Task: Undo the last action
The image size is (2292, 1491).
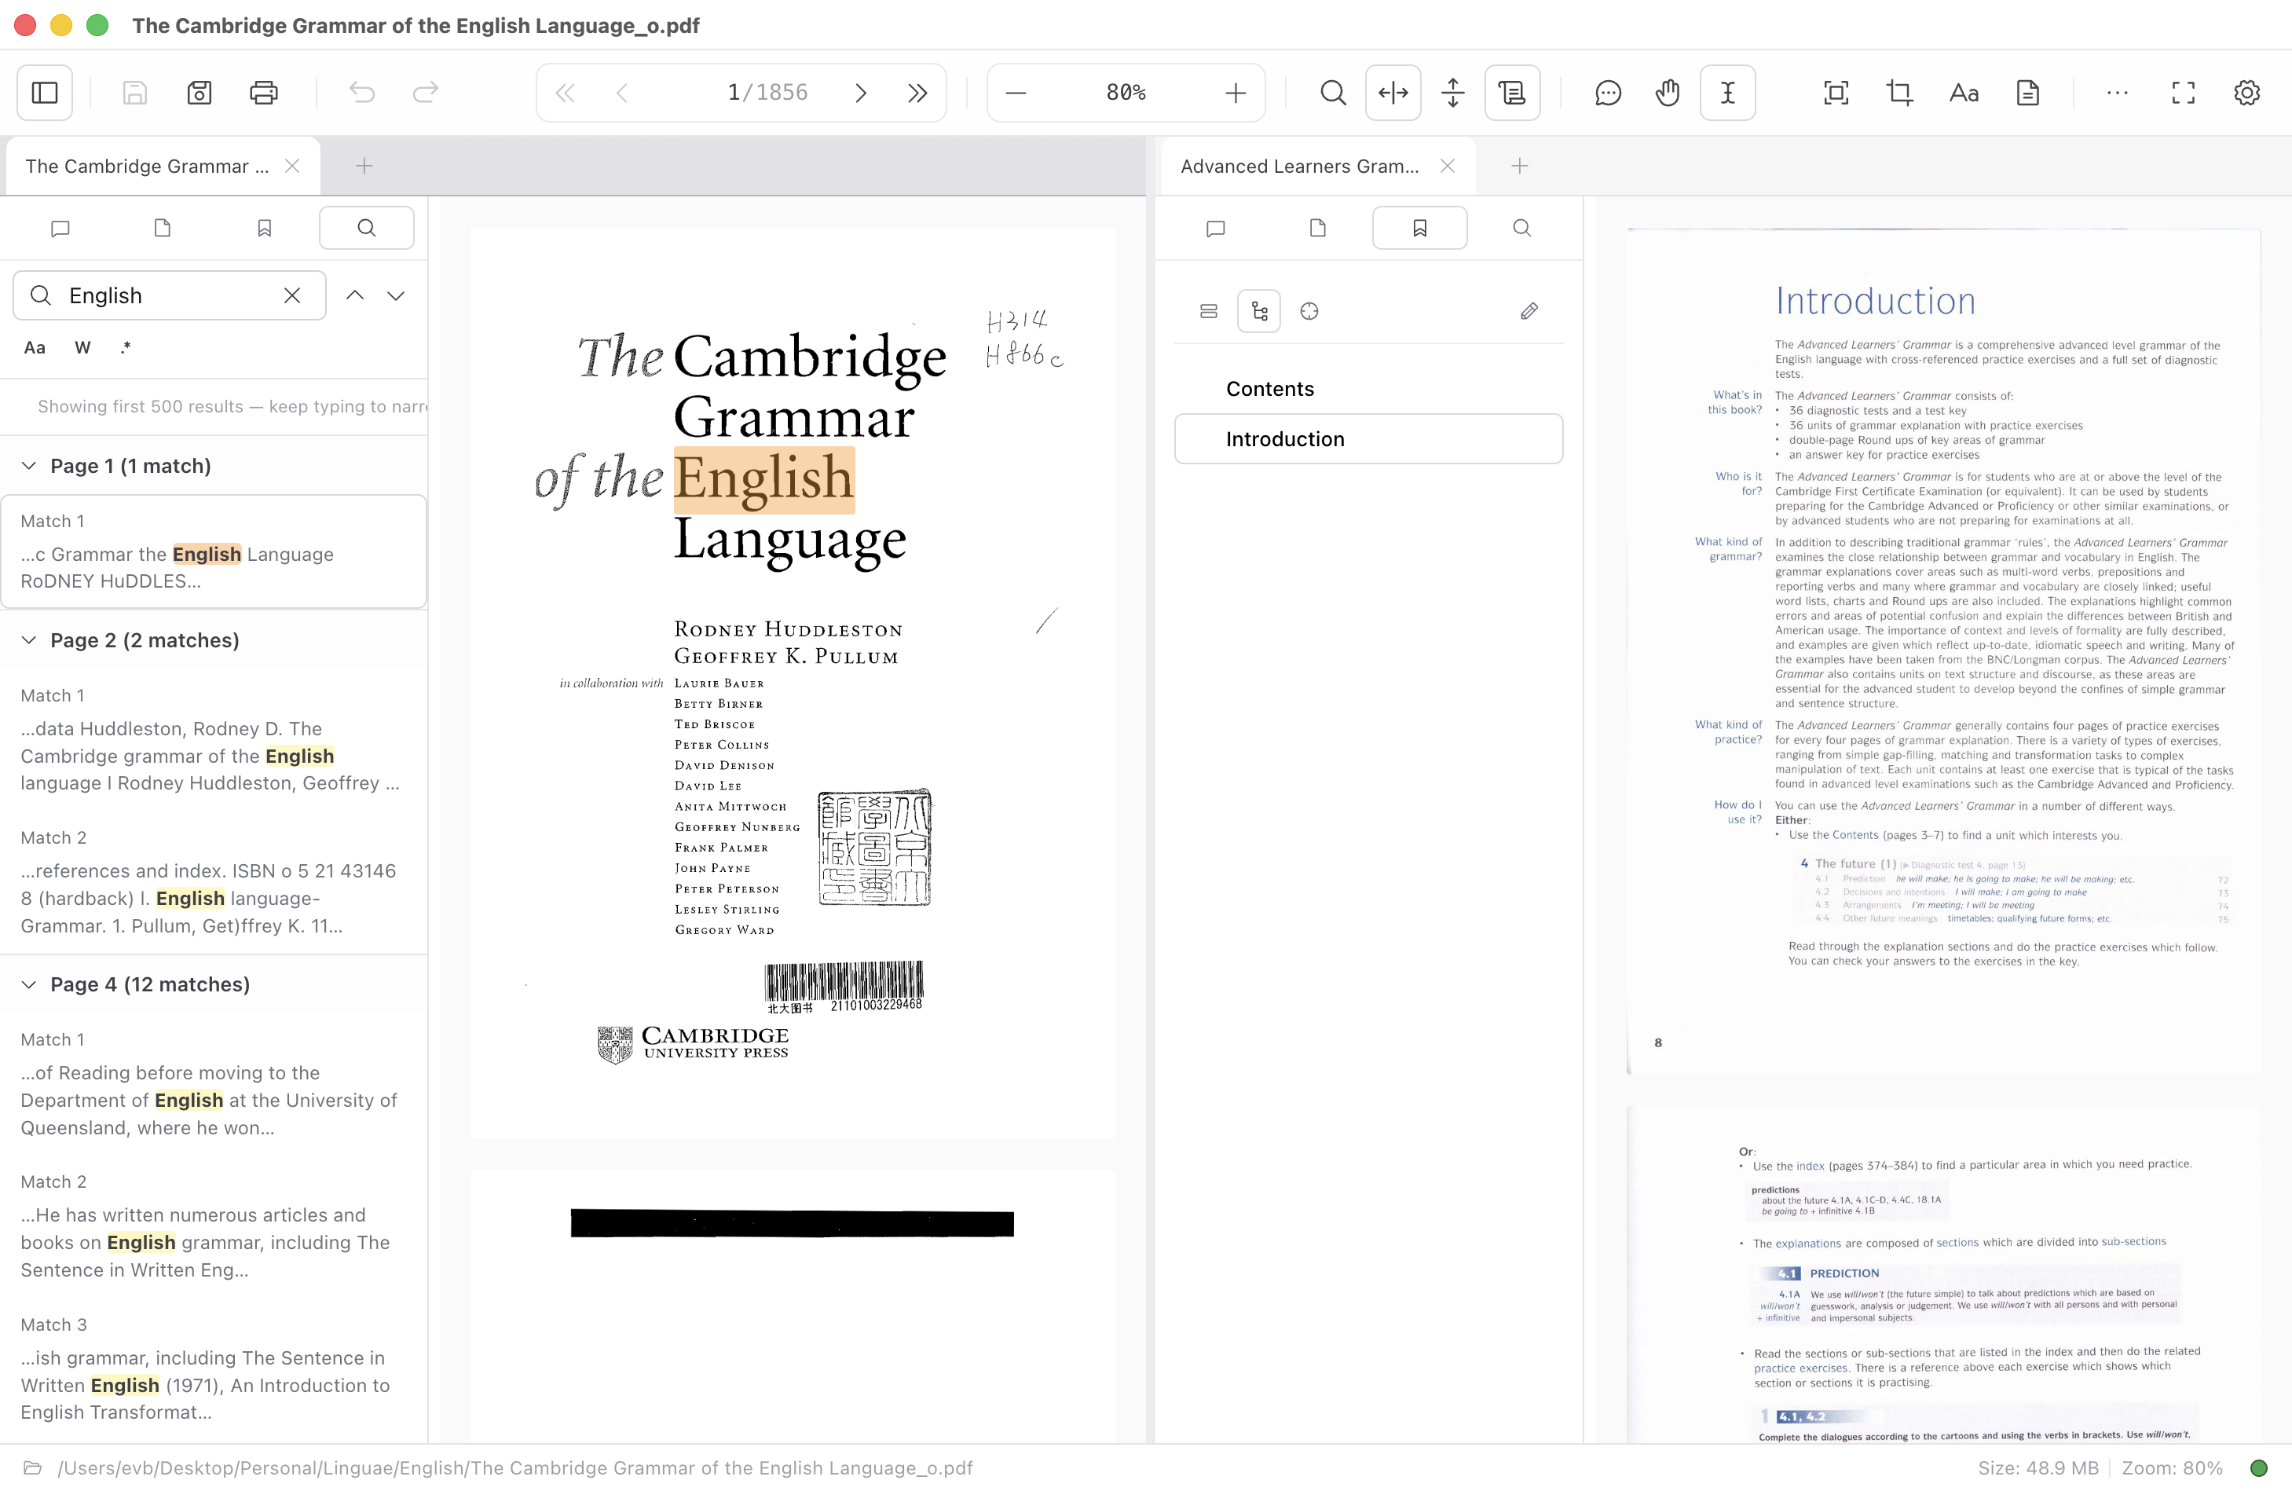Action: [362, 93]
